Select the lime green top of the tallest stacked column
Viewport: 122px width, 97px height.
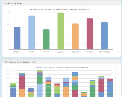pyautogui.click(x=39, y=71)
